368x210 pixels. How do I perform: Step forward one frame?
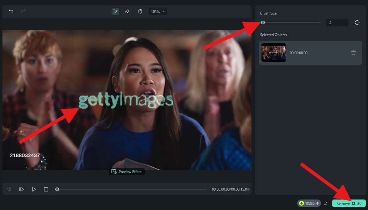21,189
